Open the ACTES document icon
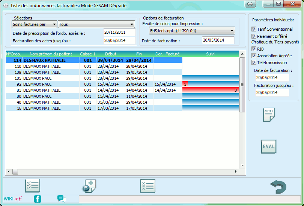 (269, 115)
